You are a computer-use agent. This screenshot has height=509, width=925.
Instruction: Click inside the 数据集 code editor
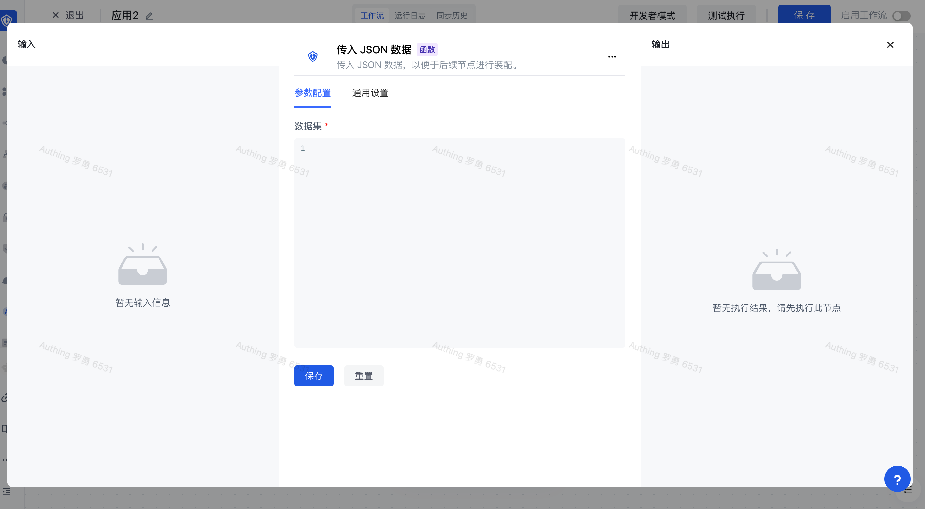460,242
